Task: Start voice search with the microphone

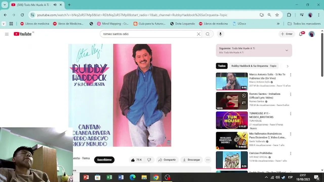Action: (x=220, y=34)
